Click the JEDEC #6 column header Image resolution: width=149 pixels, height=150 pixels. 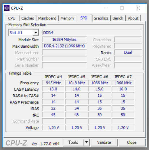[x=100, y=77]
